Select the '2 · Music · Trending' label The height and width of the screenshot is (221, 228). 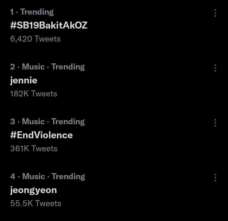point(47,67)
